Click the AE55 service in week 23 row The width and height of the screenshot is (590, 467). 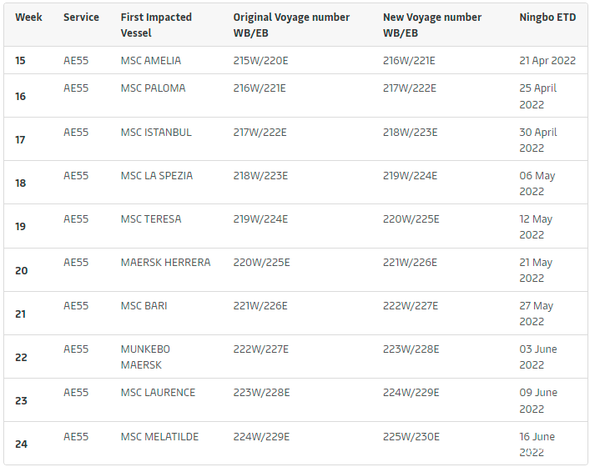click(x=76, y=393)
